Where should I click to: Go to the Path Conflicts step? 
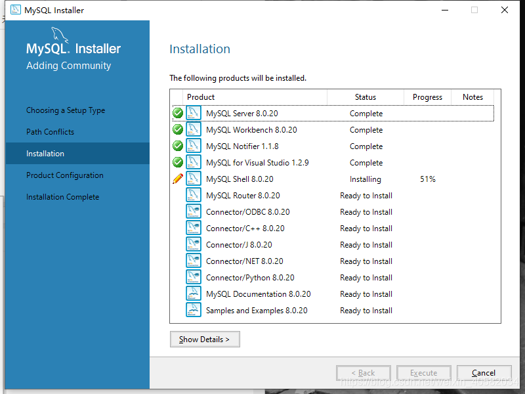(x=51, y=132)
